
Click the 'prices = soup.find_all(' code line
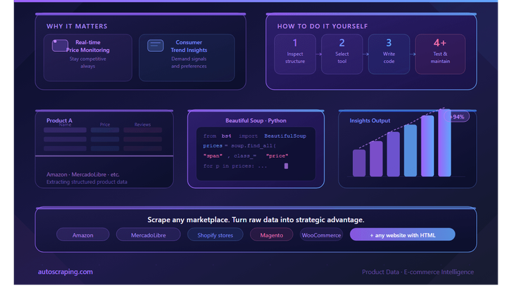click(x=239, y=146)
